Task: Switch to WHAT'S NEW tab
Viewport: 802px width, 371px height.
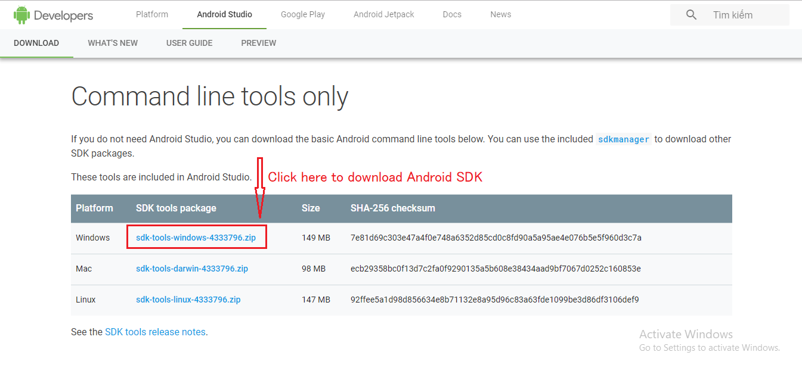Action: tap(113, 43)
